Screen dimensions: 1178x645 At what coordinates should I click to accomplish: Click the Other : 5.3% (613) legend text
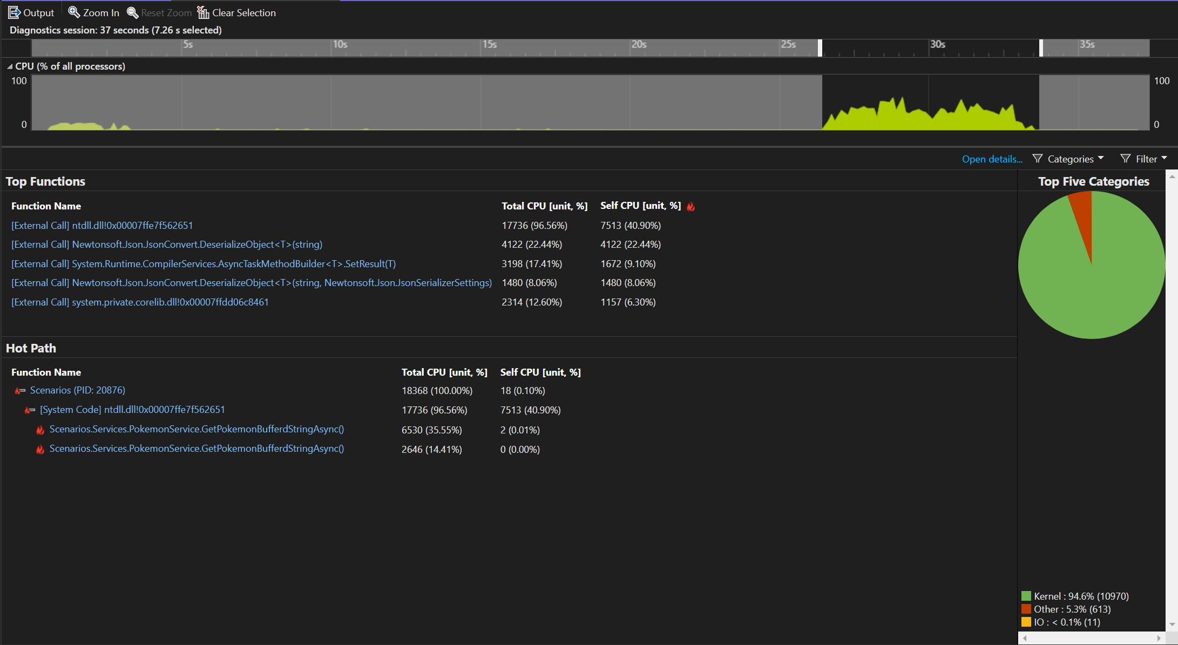point(1072,609)
